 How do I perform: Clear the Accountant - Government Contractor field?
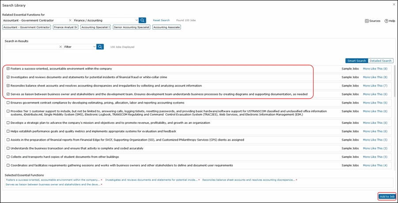70,20
